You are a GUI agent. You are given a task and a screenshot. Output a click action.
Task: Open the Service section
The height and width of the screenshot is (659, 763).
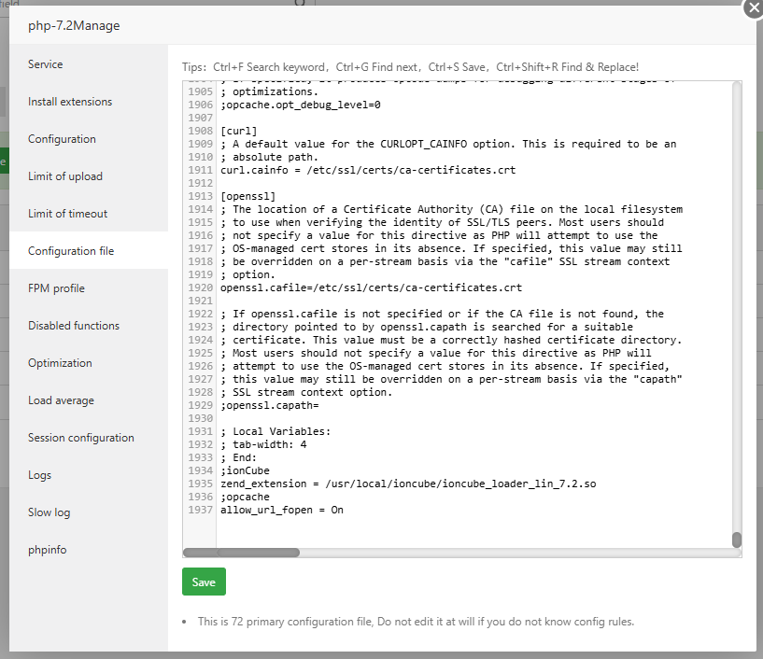pos(46,64)
